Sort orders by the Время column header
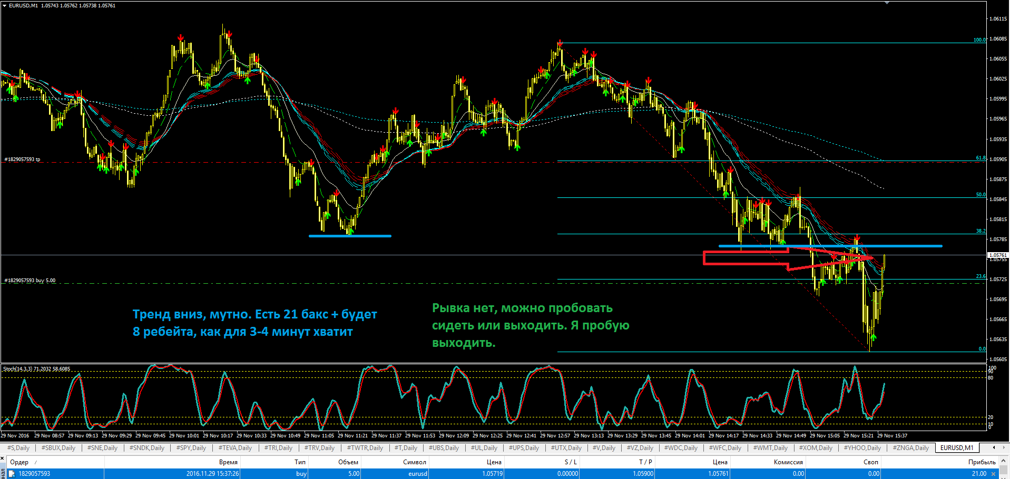This screenshot has height=479, width=1010. (228, 462)
